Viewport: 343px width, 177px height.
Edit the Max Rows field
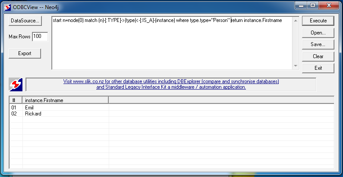point(40,37)
